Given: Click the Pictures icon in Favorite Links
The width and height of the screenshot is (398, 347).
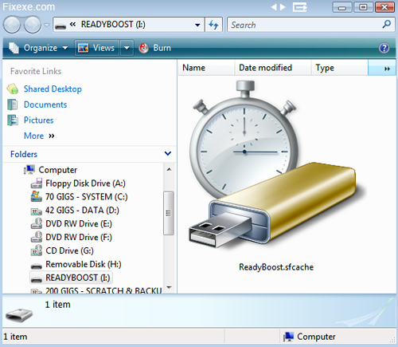Looking at the screenshot, I should pos(13,120).
